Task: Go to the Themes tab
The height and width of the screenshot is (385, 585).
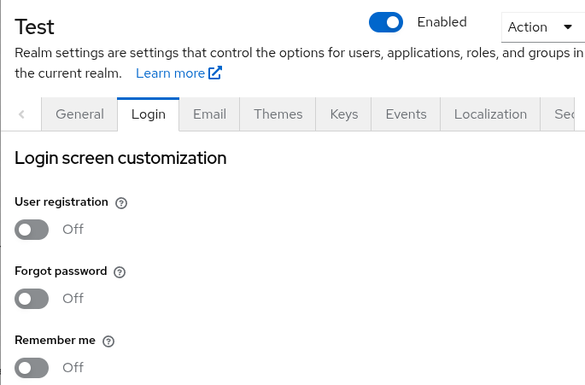Action: point(278,114)
